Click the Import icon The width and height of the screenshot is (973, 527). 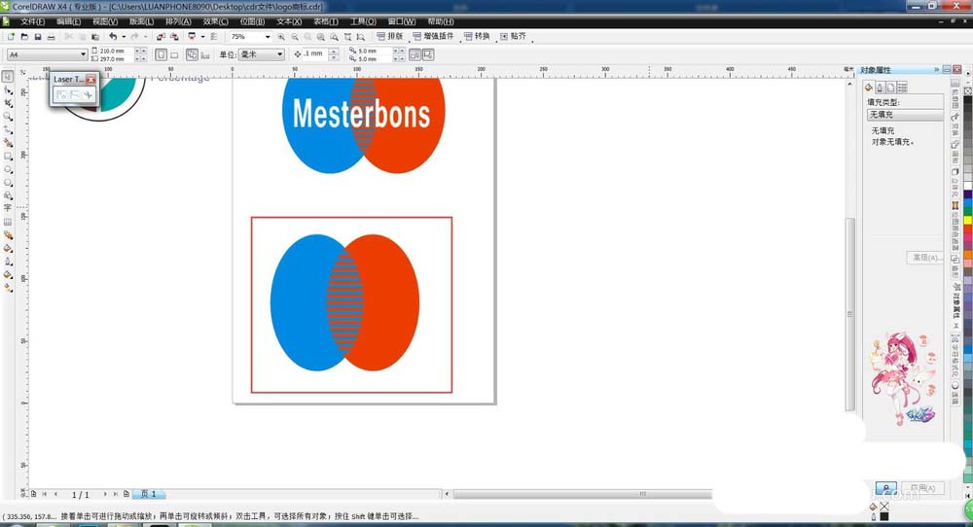(161, 37)
